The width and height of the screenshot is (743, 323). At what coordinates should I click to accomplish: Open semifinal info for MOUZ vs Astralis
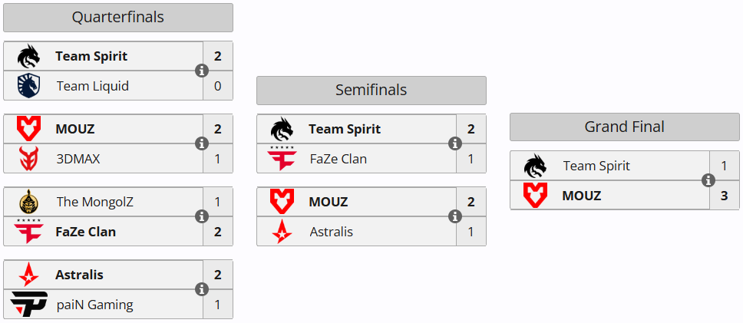455,217
